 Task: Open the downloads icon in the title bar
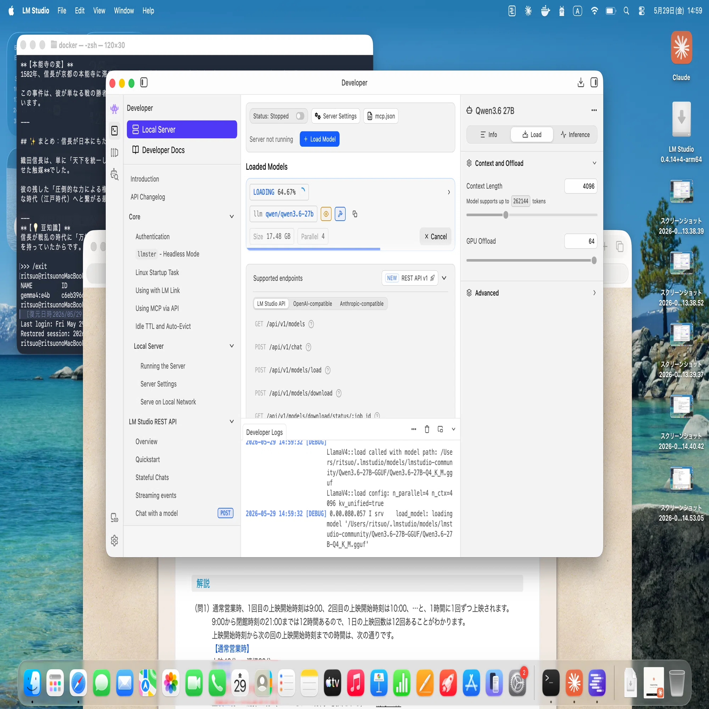pos(581,83)
